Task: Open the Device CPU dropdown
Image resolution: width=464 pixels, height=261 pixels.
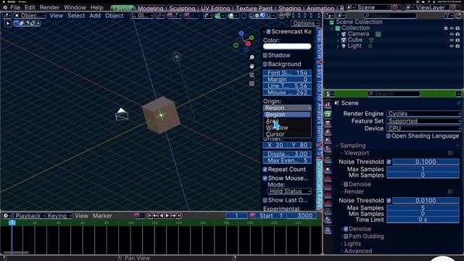Action: coord(423,128)
